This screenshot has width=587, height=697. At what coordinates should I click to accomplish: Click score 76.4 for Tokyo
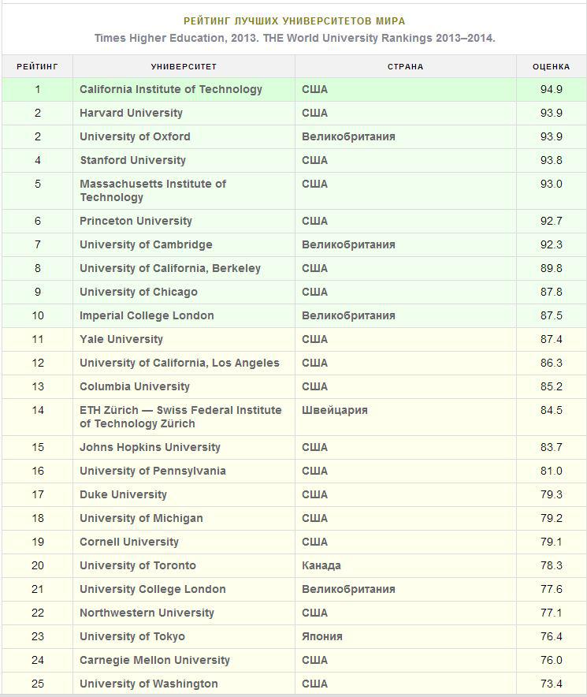(551, 636)
